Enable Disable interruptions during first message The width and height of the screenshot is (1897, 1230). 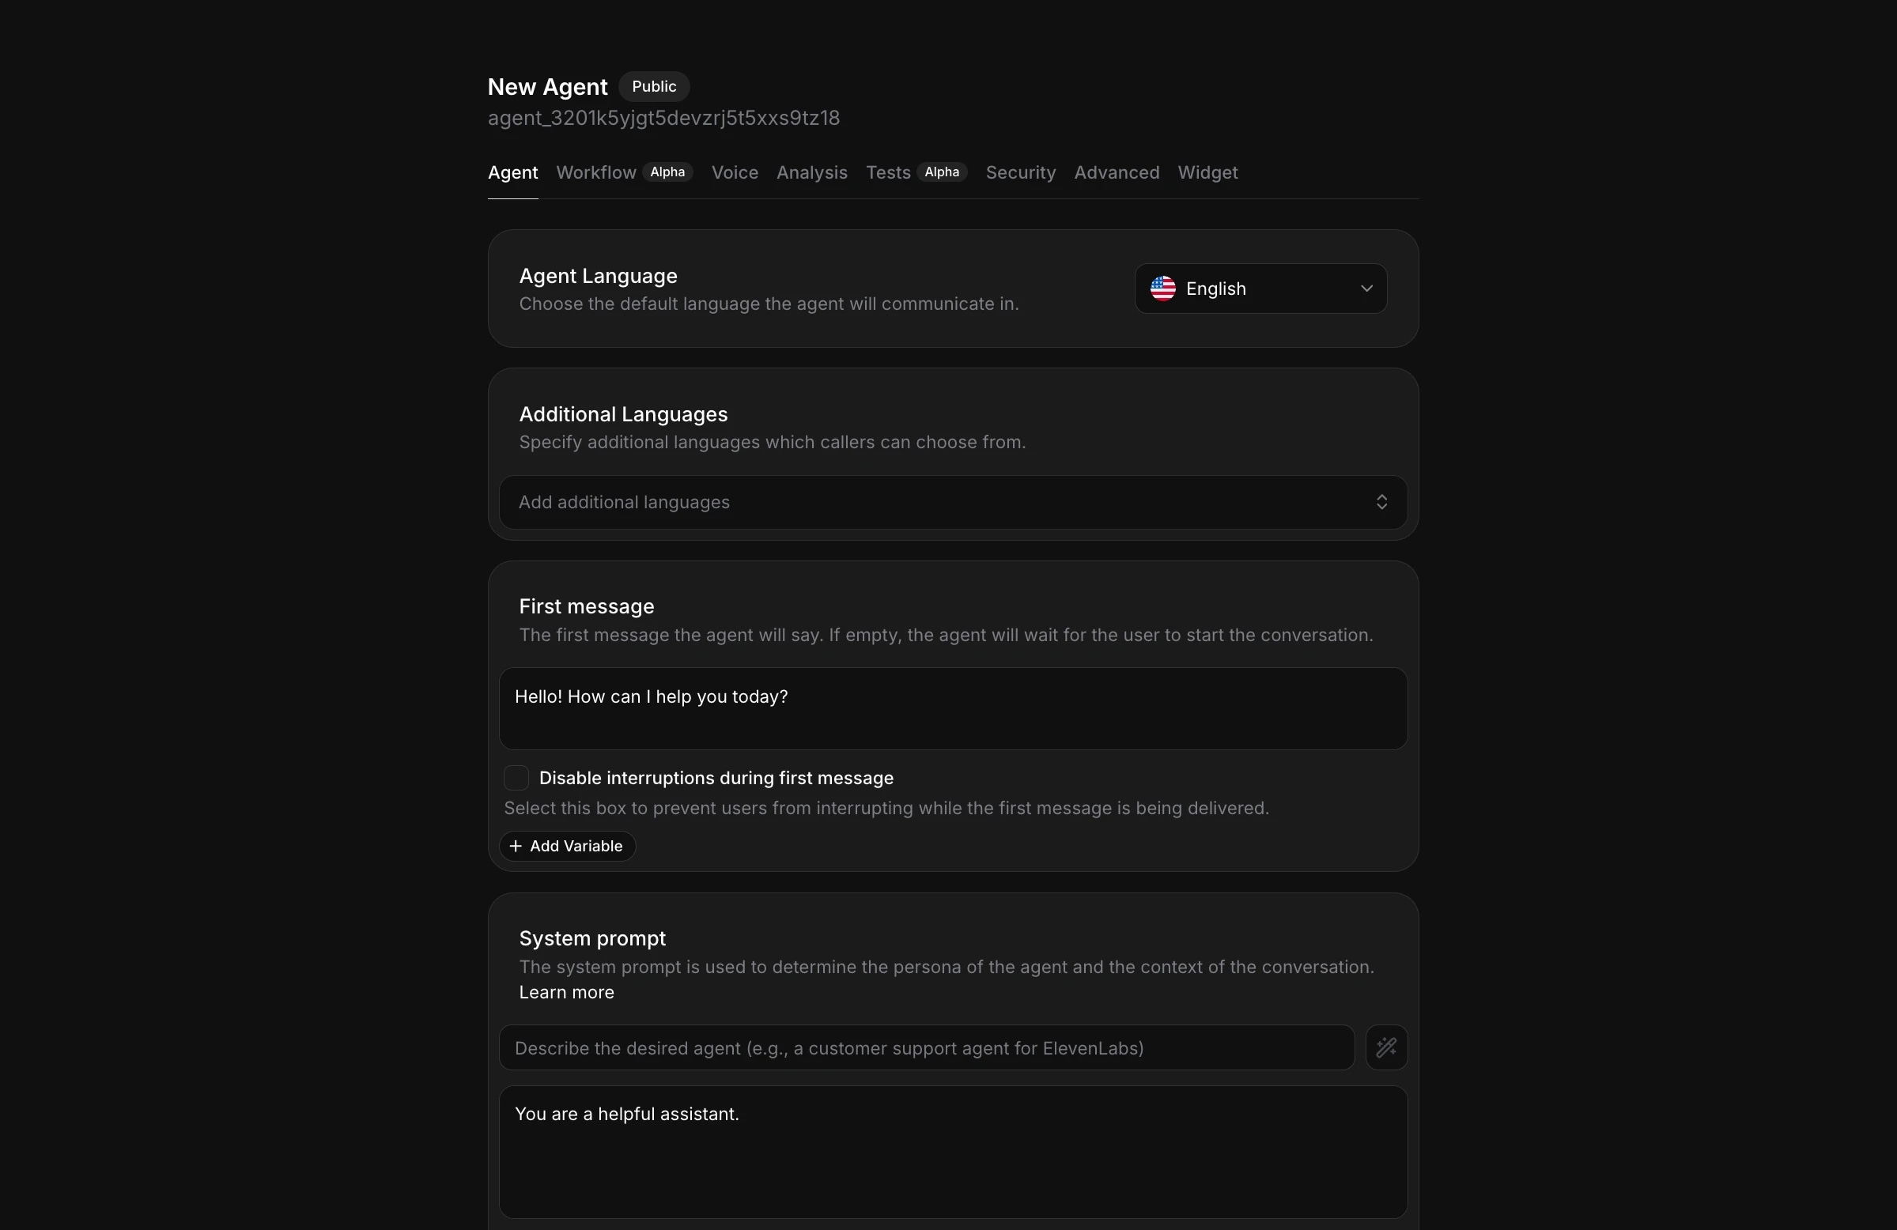[516, 778]
